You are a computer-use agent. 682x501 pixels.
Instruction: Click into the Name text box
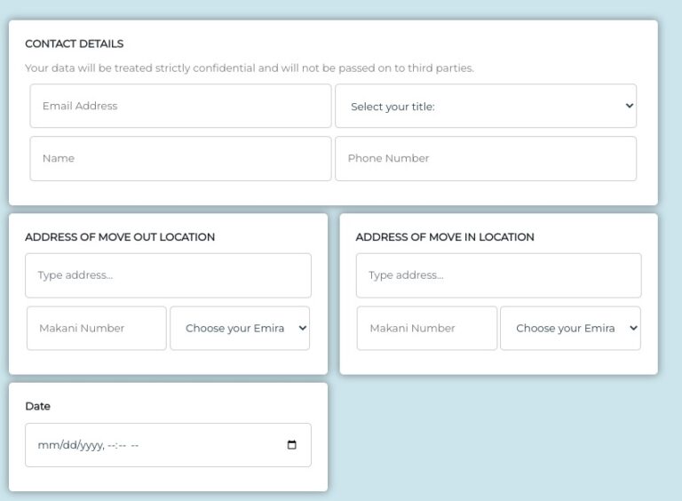click(x=180, y=159)
